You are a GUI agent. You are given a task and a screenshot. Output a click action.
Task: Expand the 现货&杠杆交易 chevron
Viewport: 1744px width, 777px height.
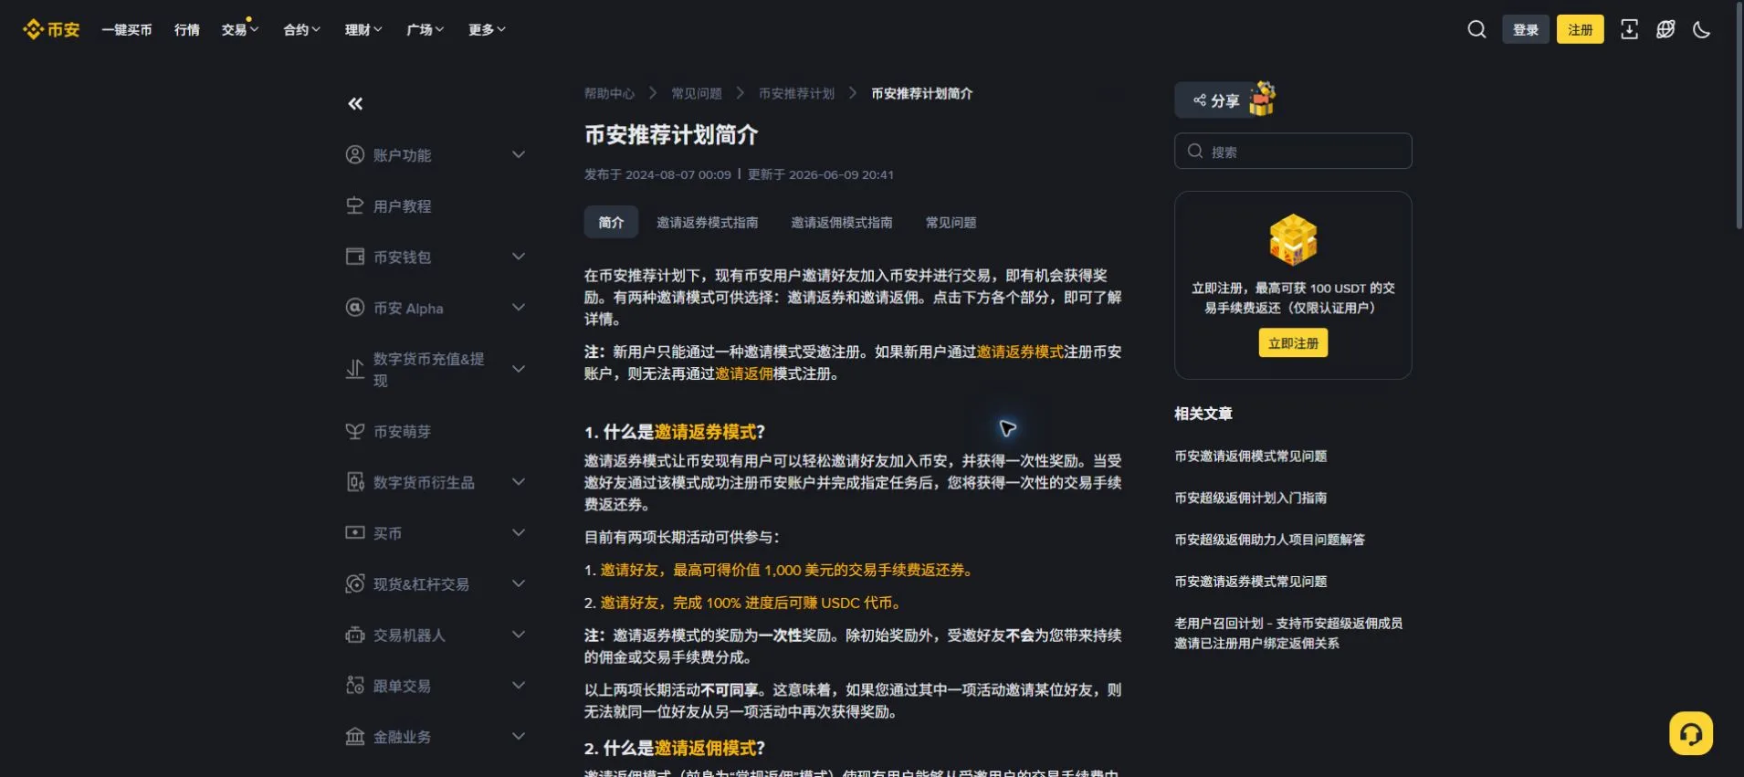pyautogui.click(x=519, y=583)
